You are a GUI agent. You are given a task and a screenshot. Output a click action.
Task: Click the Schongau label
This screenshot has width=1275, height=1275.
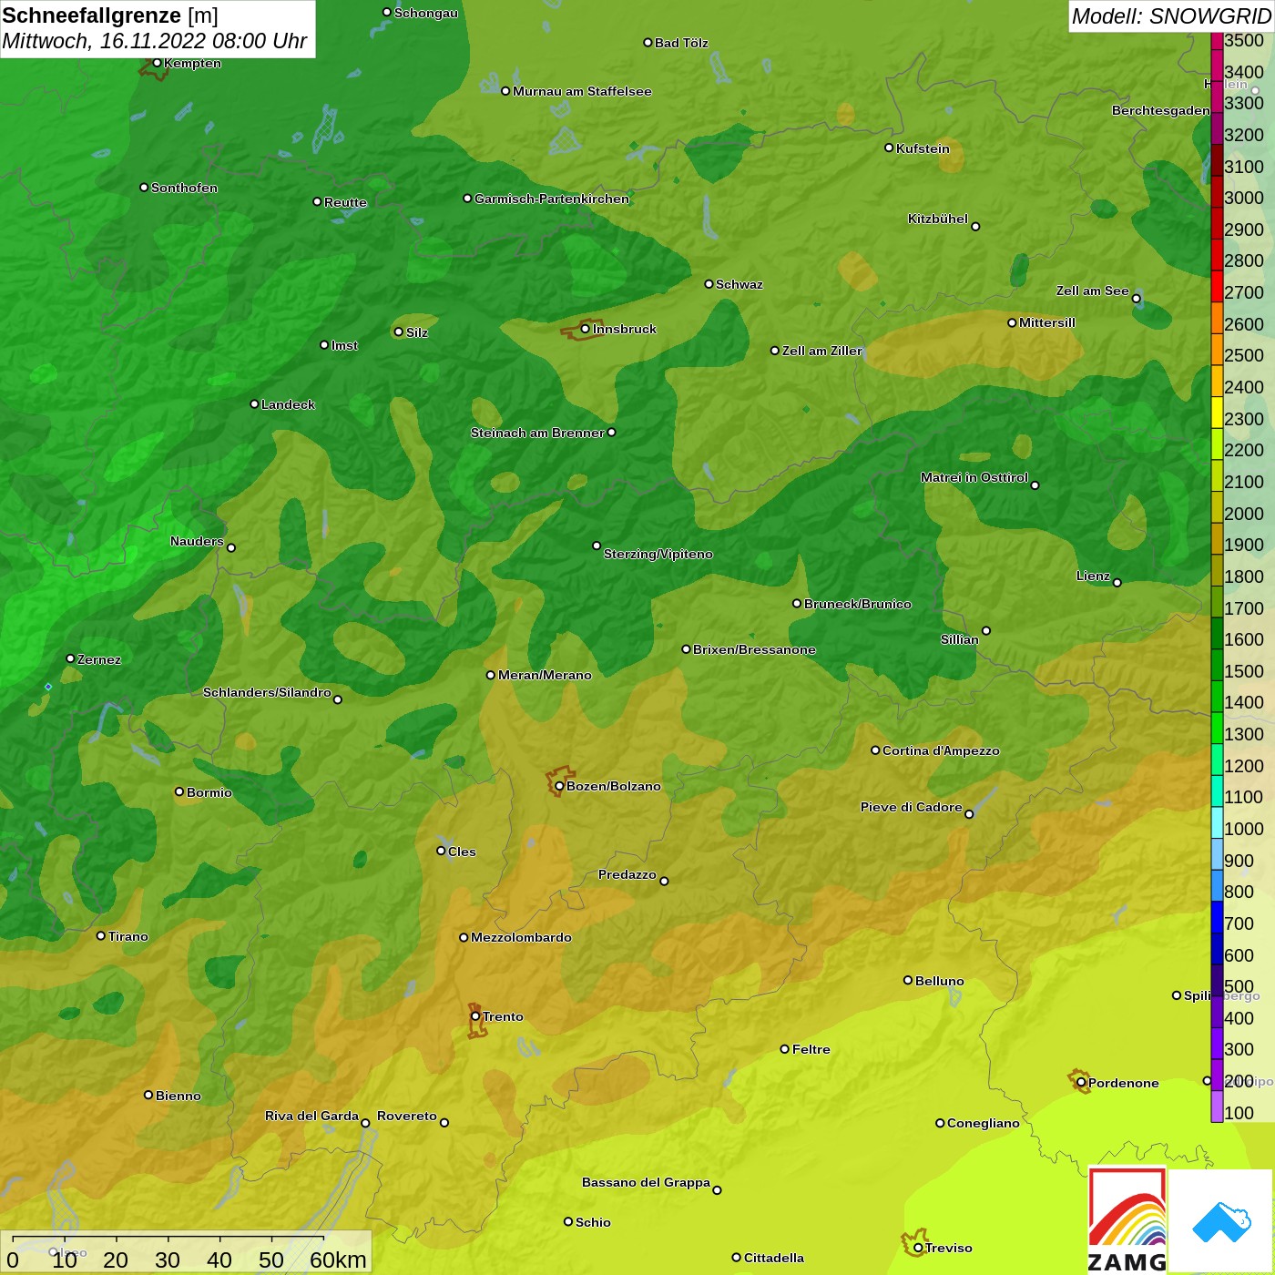click(x=426, y=13)
